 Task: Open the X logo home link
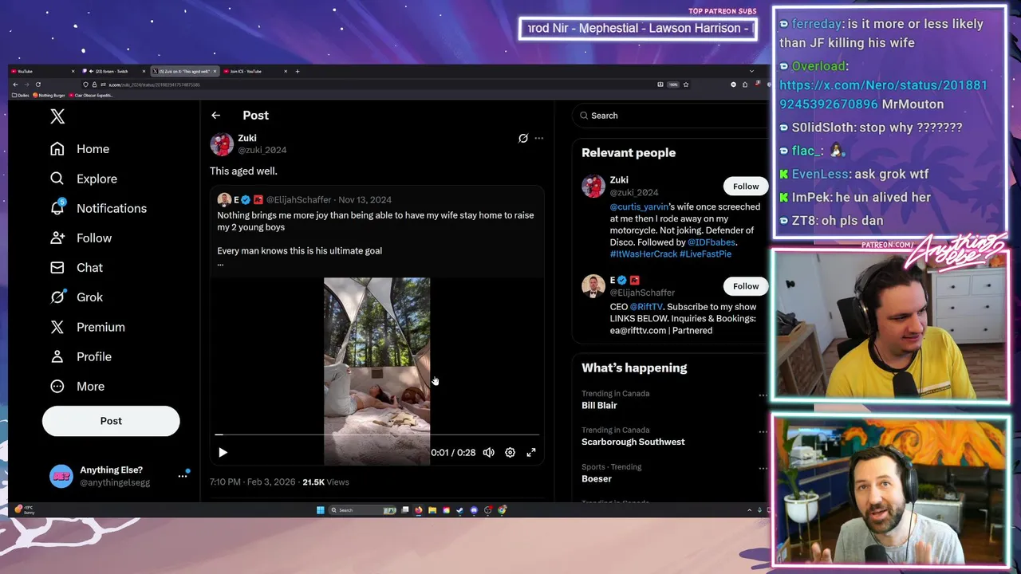(57, 116)
